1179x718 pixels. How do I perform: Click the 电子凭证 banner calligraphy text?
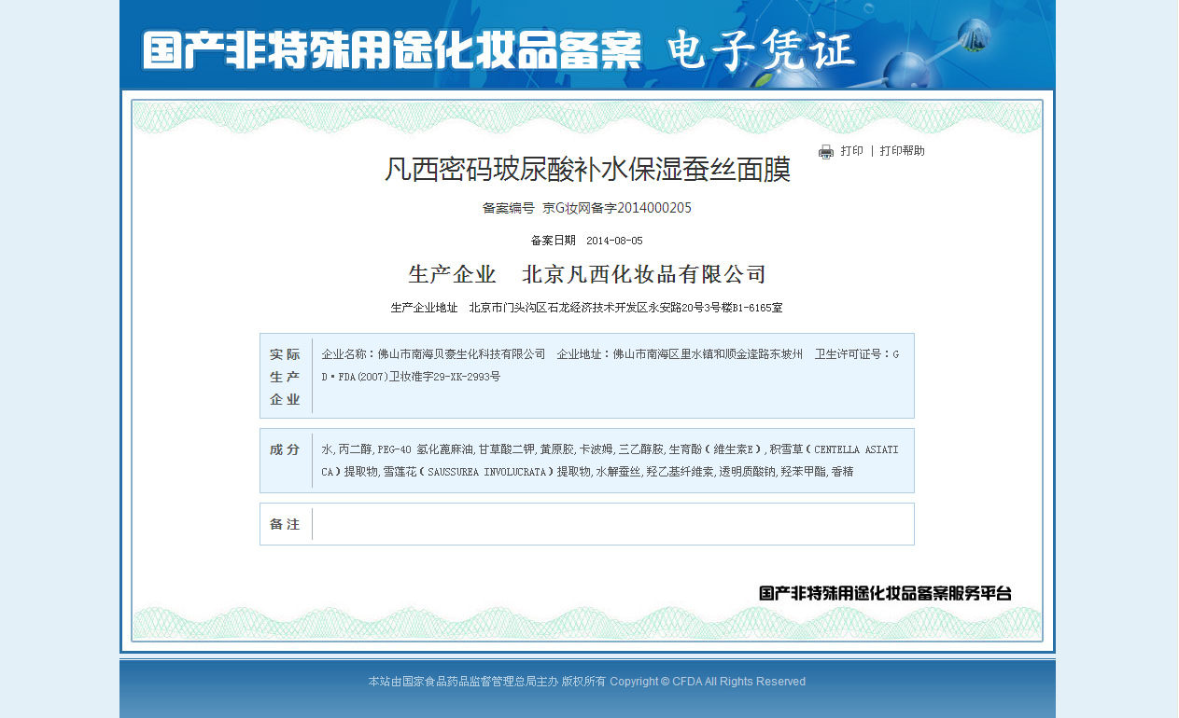pyautogui.click(x=762, y=51)
